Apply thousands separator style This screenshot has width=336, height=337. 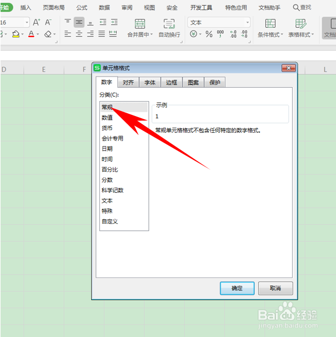point(220,34)
